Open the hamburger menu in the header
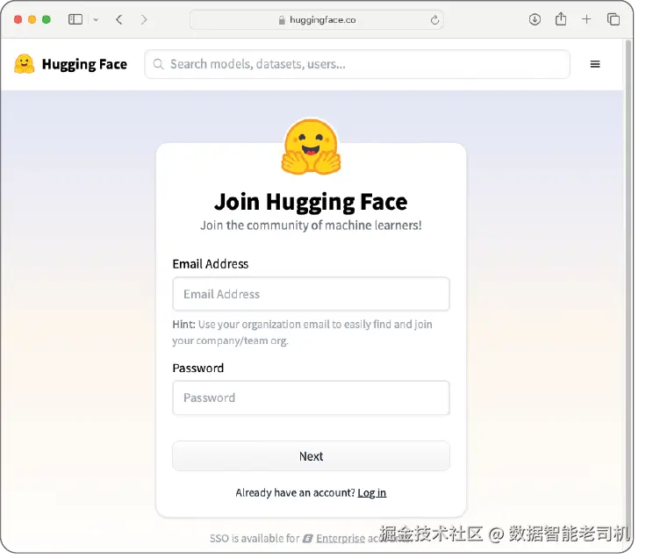Viewport: 646px width, 559px height. tap(595, 64)
